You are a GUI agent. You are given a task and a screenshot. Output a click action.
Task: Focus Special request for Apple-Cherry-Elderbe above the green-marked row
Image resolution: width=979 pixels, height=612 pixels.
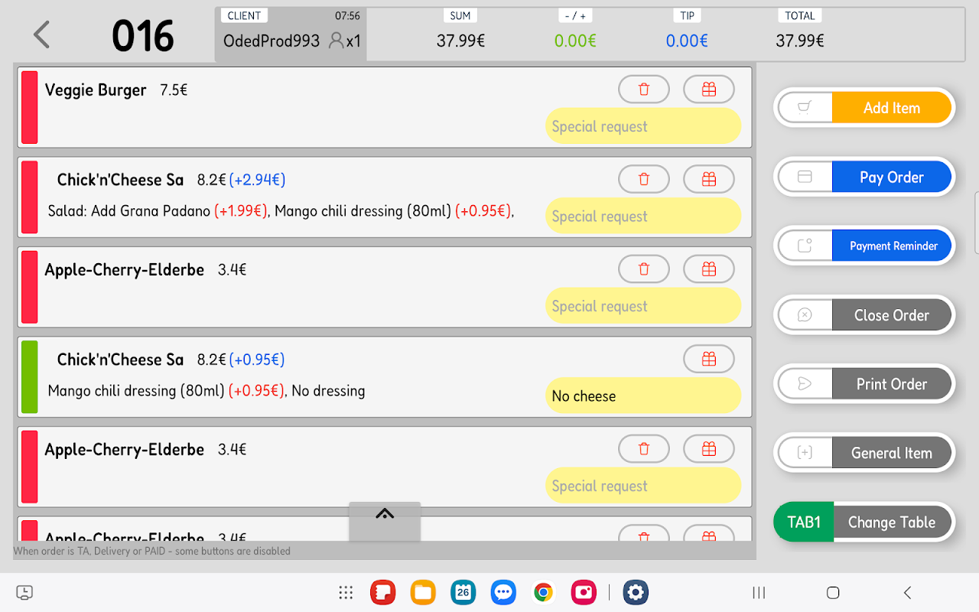click(643, 306)
